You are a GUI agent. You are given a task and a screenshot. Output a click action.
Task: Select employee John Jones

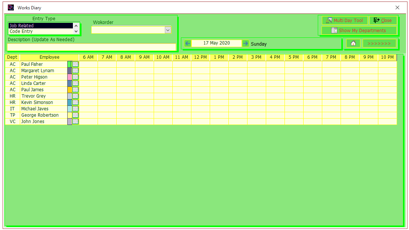coord(44,122)
